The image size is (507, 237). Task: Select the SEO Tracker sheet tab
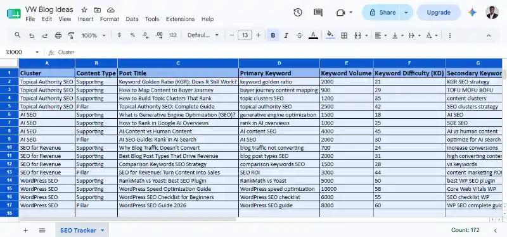[x=78, y=230]
